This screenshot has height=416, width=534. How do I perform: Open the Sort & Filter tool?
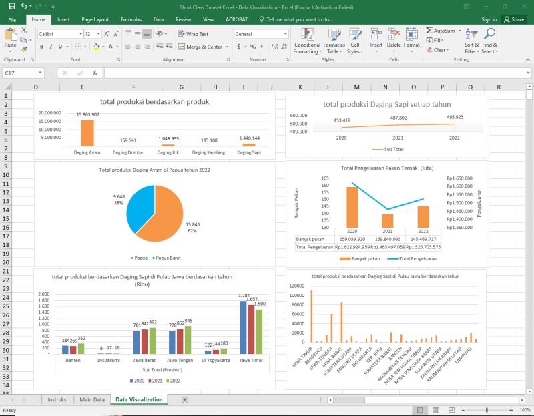471,41
